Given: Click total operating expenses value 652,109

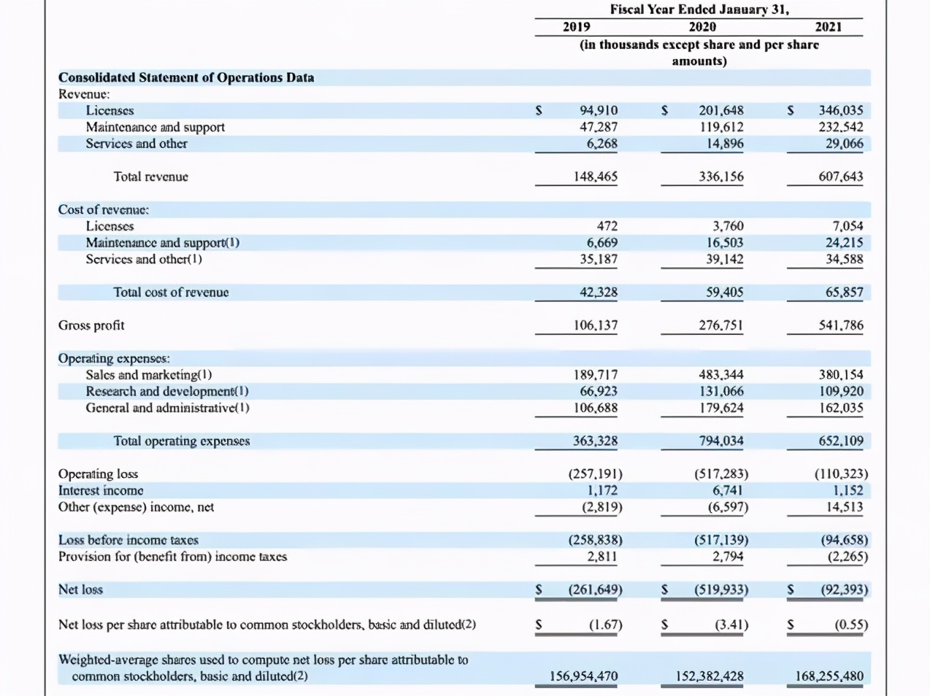Looking at the screenshot, I should (841, 441).
